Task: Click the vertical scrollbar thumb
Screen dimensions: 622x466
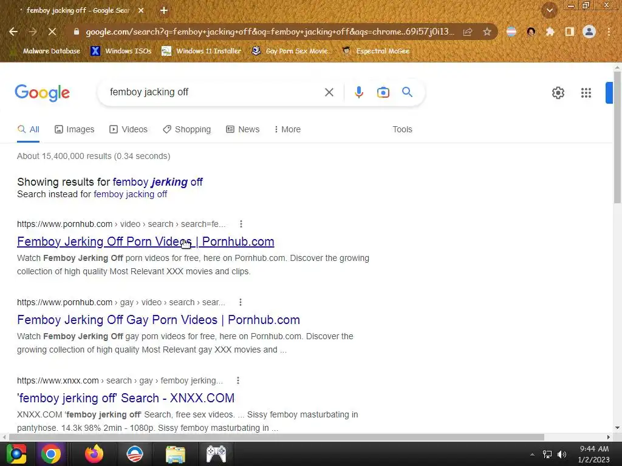Action: pos(617,137)
